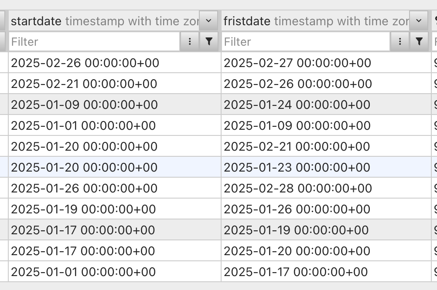Select startdate column header
The width and height of the screenshot is (437, 290).
tap(104, 21)
